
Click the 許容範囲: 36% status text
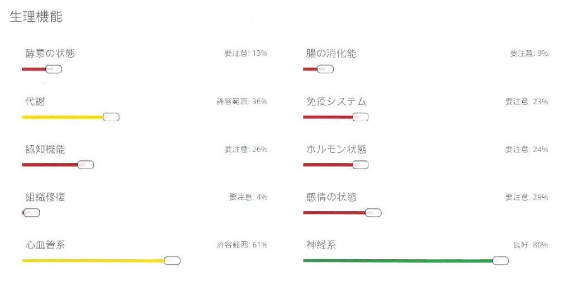coord(242,101)
